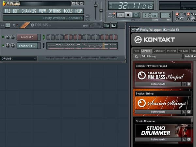The width and height of the screenshot is (196, 147).
Task: Select PAT pattern mode
Action: [x=114, y=13]
